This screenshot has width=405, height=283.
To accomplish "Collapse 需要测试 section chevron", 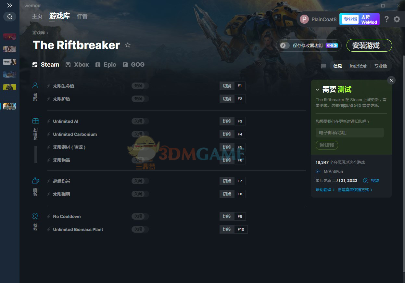I will 318,90.
